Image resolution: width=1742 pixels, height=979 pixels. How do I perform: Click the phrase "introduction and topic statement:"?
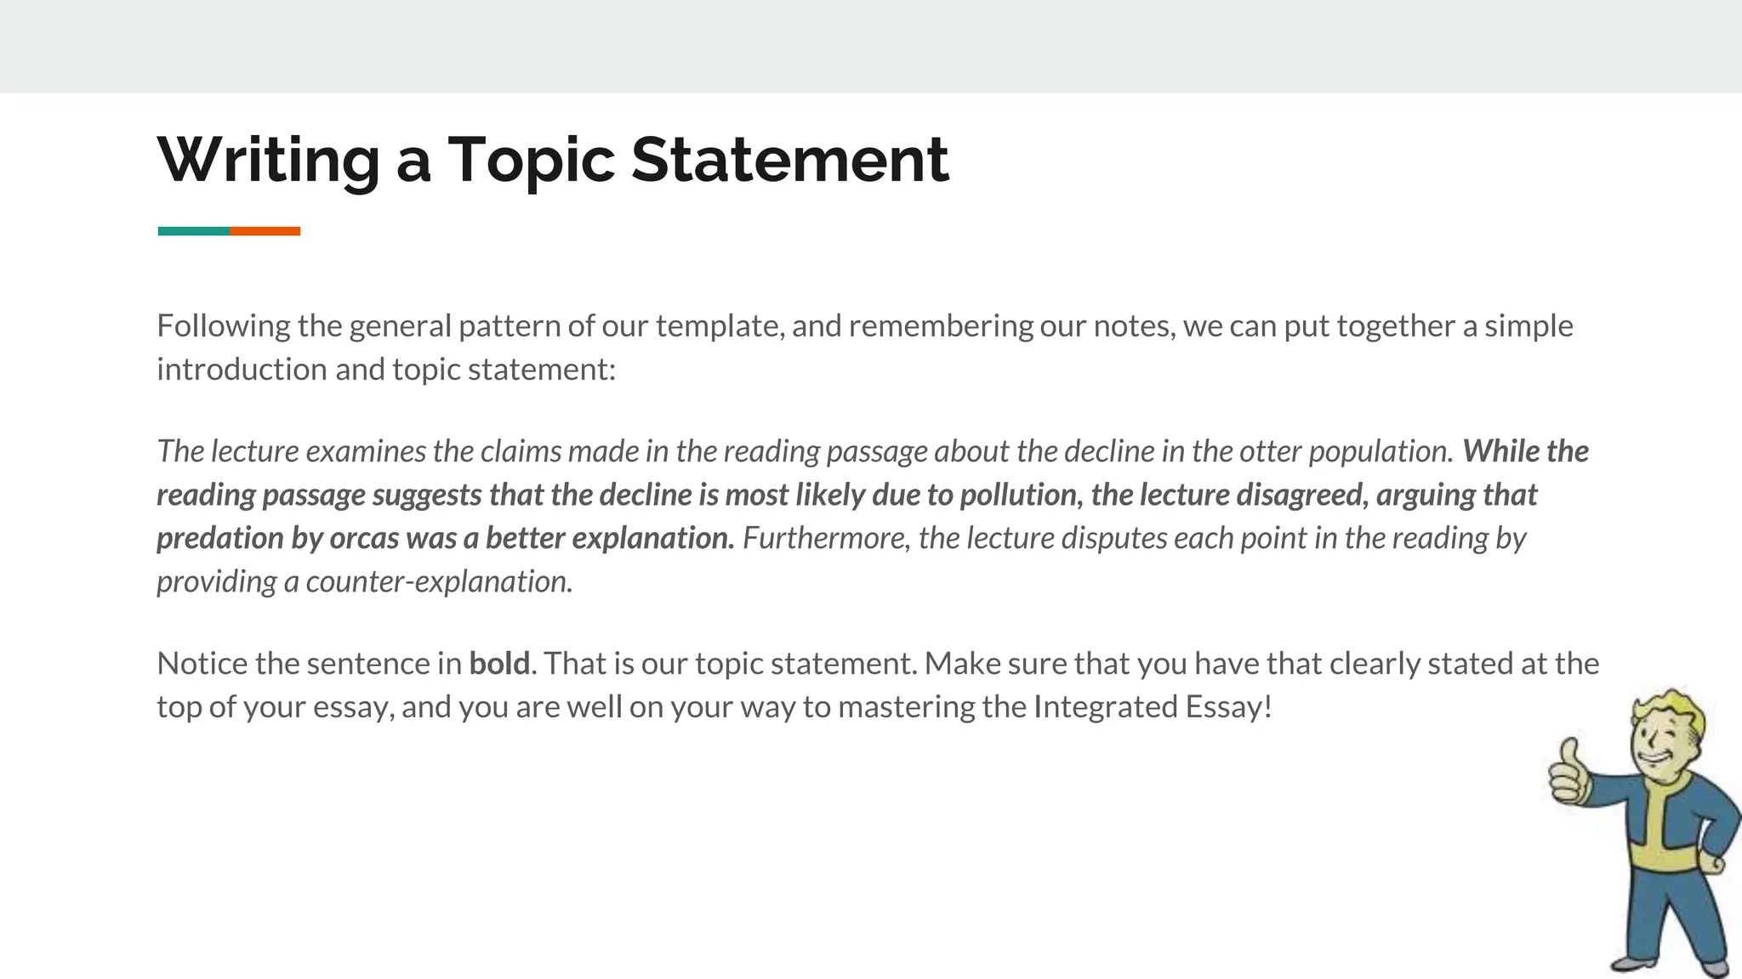(385, 370)
